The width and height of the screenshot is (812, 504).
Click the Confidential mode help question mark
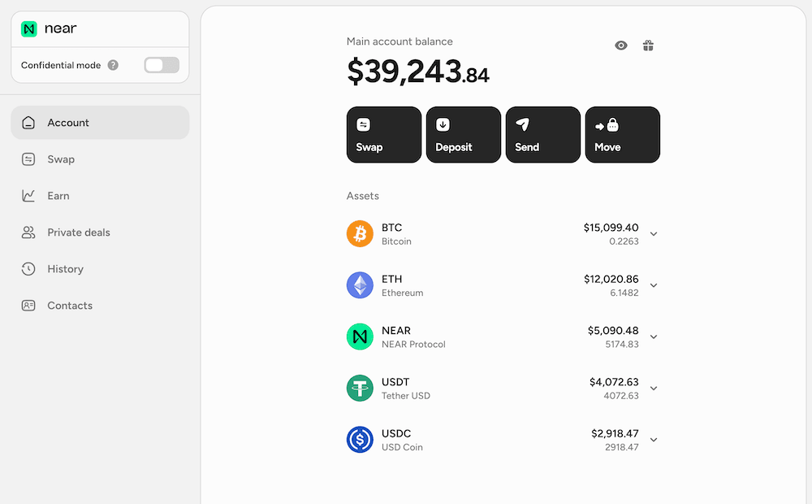[x=113, y=65]
